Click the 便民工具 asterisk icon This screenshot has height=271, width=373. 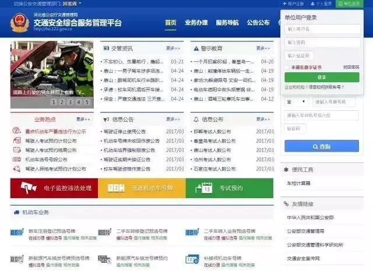point(286,170)
